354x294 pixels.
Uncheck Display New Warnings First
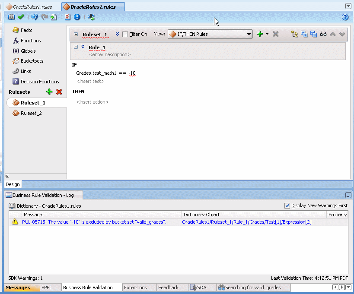coord(287,205)
